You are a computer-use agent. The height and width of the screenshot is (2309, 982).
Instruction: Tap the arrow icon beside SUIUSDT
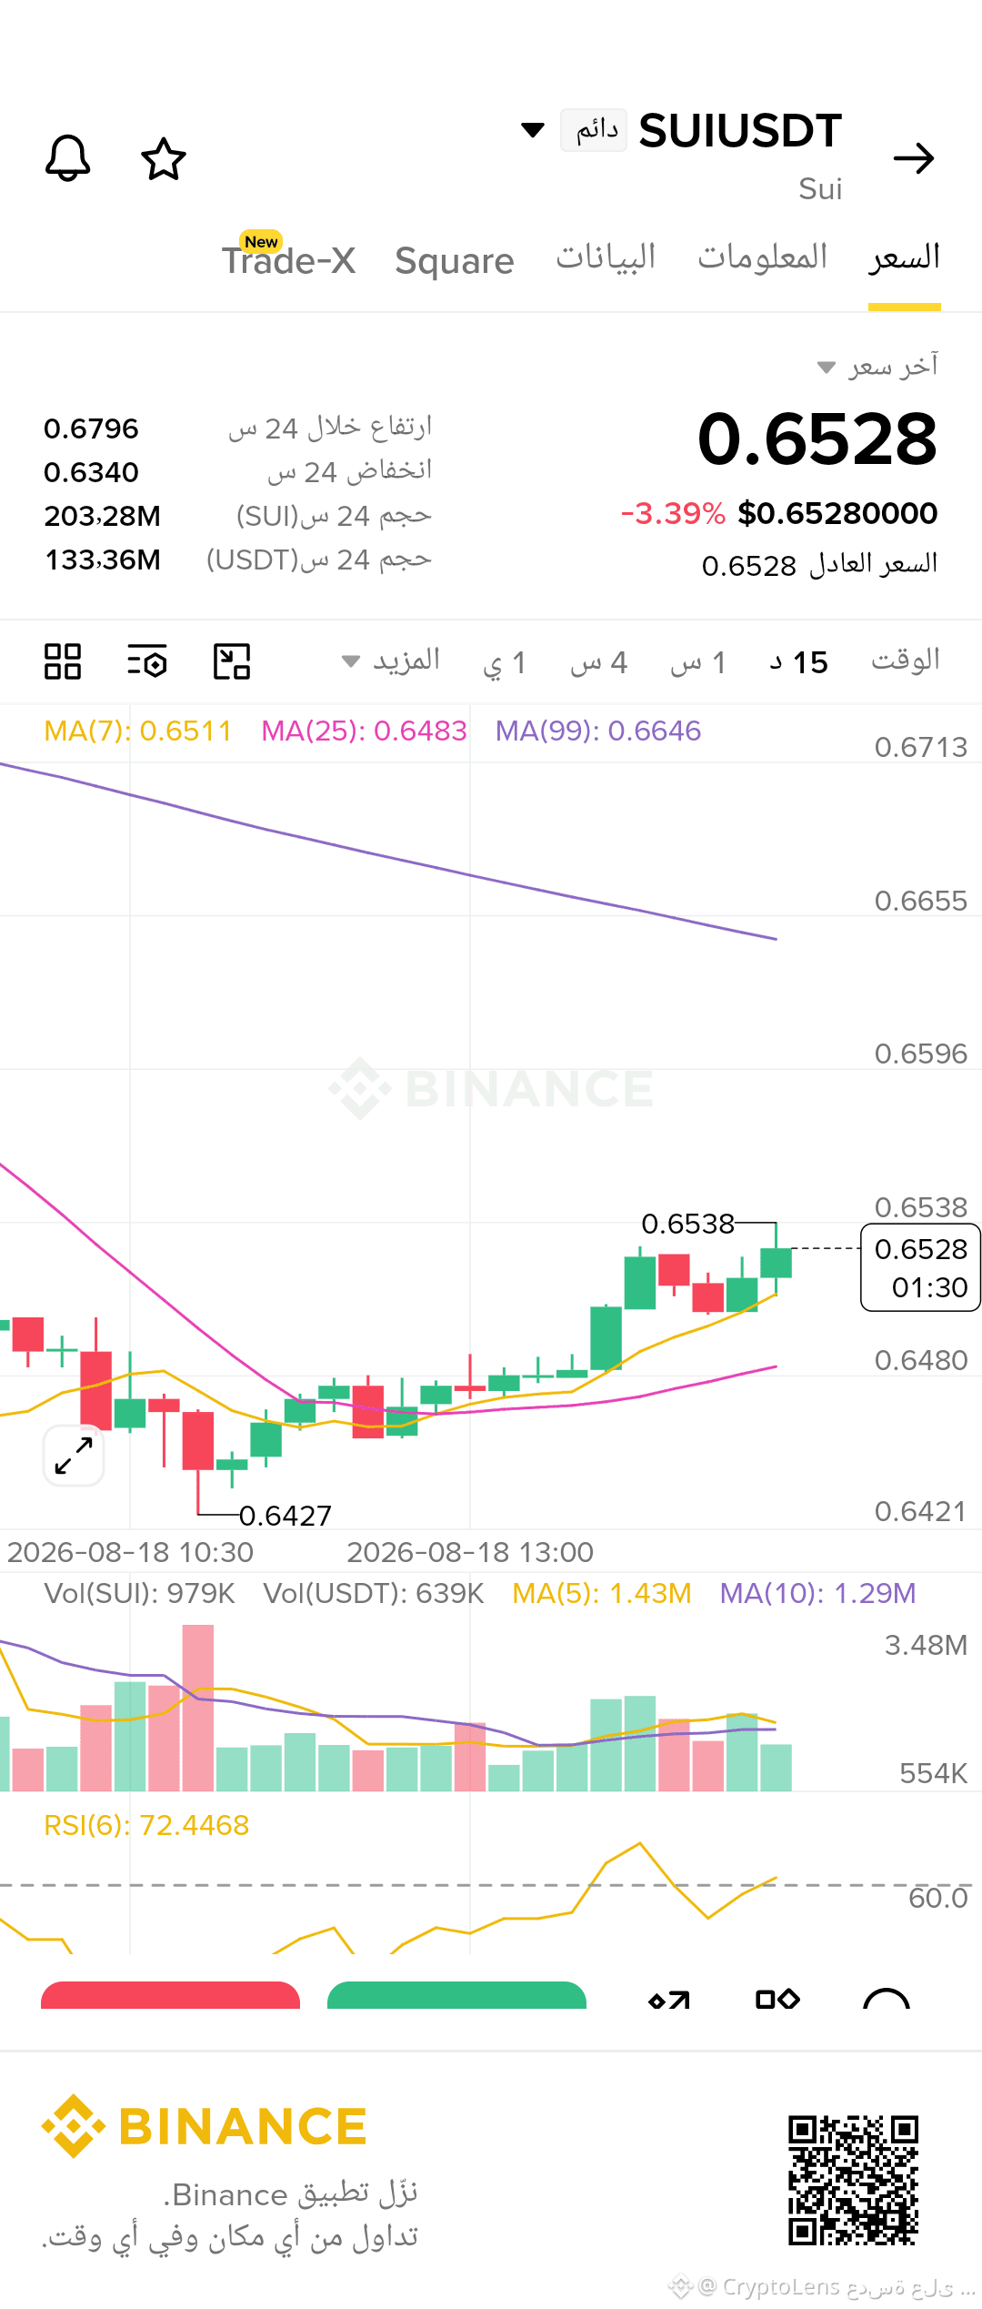914,158
